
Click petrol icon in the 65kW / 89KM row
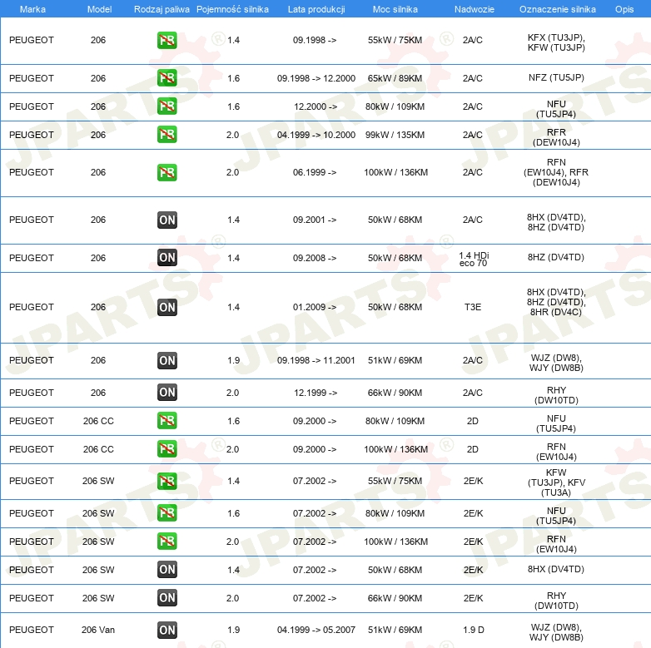click(167, 78)
